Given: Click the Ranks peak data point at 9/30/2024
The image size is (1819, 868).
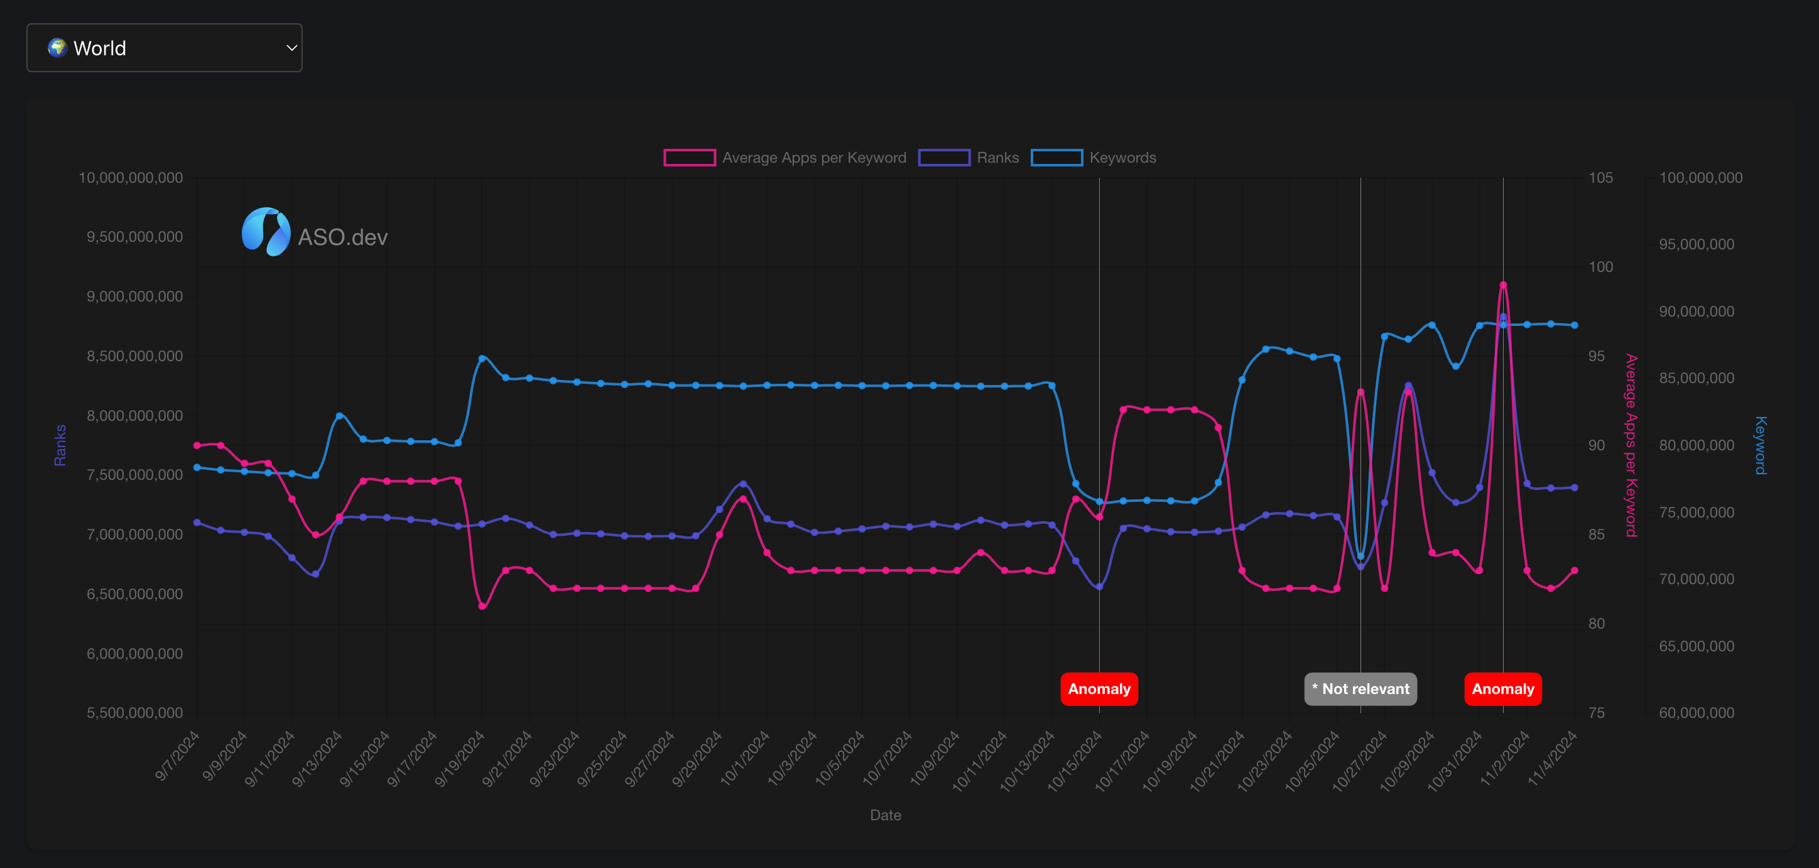Looking at the screenshot, I should click(743, 484).
